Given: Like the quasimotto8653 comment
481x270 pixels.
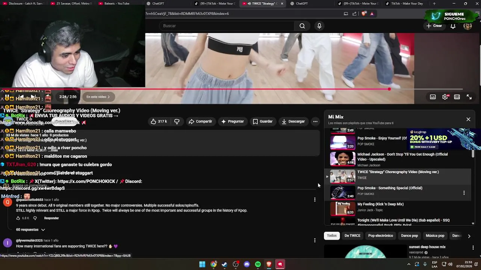Looking at the screenshot, I should (19, 218).
